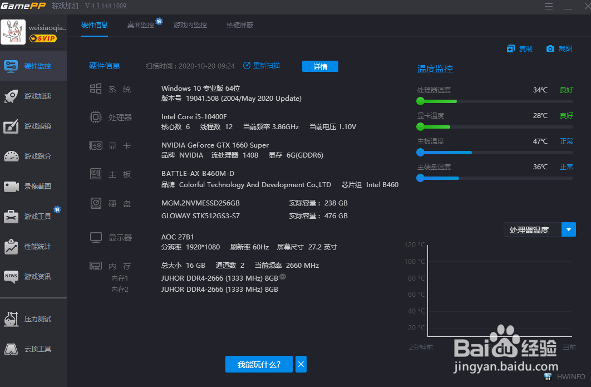Image resolution: width=591 pixels, height=387 pixels.
Task: Open the 硬件监控 sidebar icon
Action: (11, 66)
